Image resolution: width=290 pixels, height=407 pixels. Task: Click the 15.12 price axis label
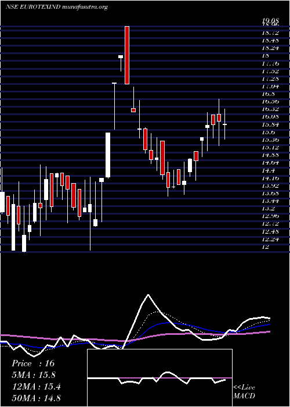pos(270,148)
